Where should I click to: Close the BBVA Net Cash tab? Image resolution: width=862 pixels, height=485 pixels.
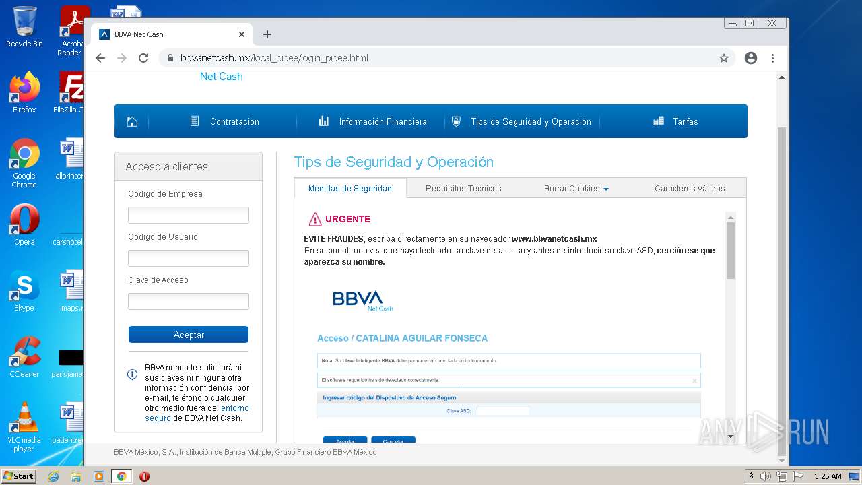click(x=242, y=34)
